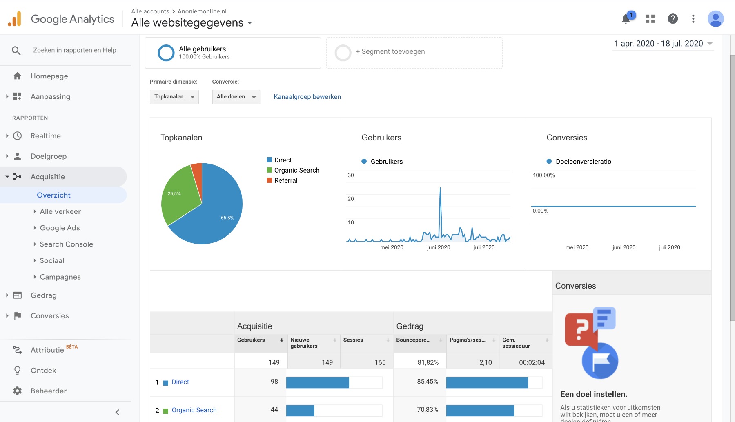Sort by Gem. sessieduur column arrow

tap(547, 340)
